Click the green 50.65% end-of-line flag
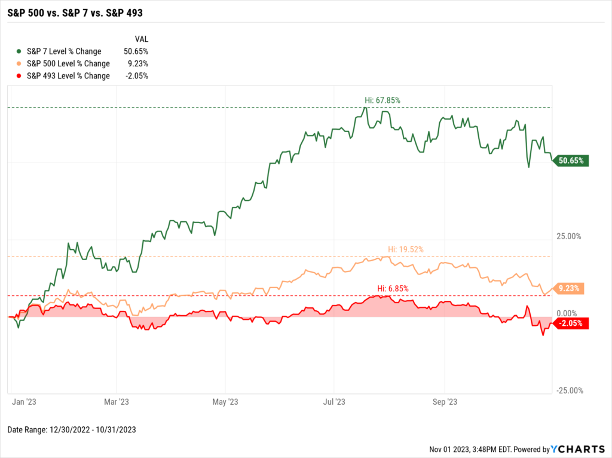Screen dimensions: 612x458 pyautogui.click(x=572, y=160)
